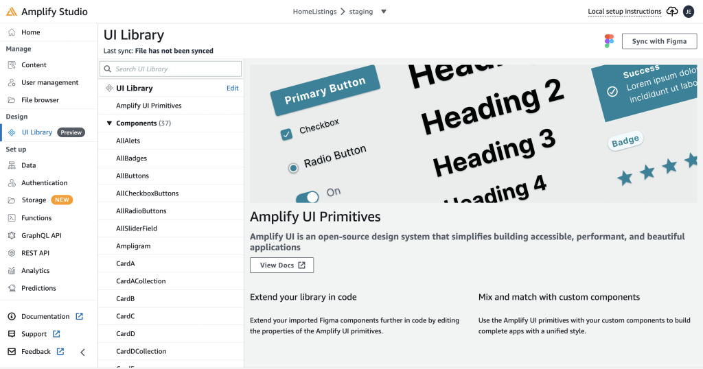Click Edit next to UI Library
Image resolution: width=703 pixels, height=369 pixels.
232,88
